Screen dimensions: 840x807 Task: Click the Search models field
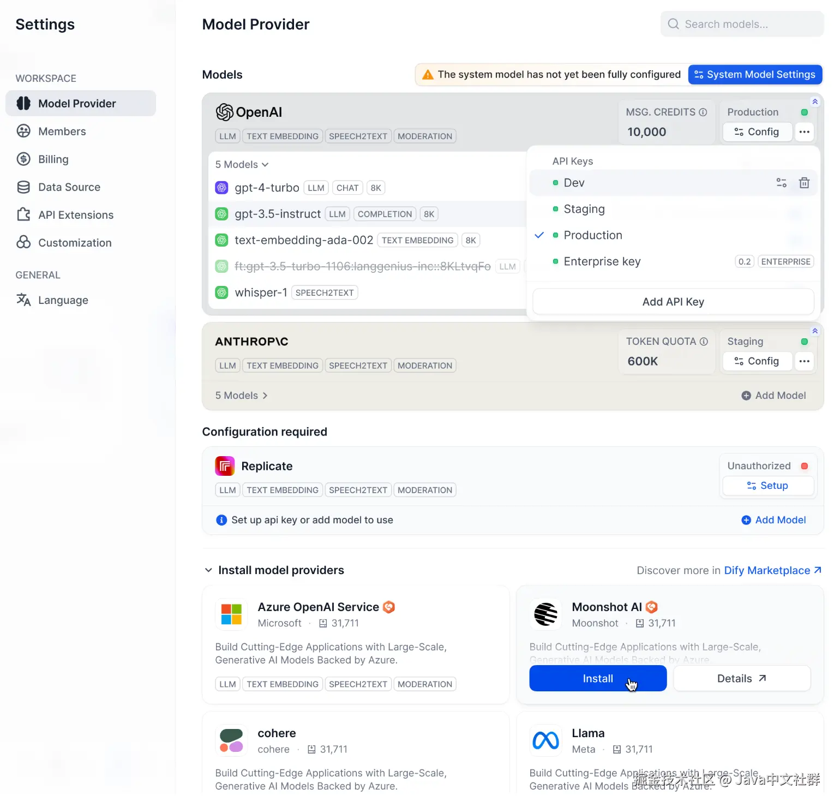point(742,24)
